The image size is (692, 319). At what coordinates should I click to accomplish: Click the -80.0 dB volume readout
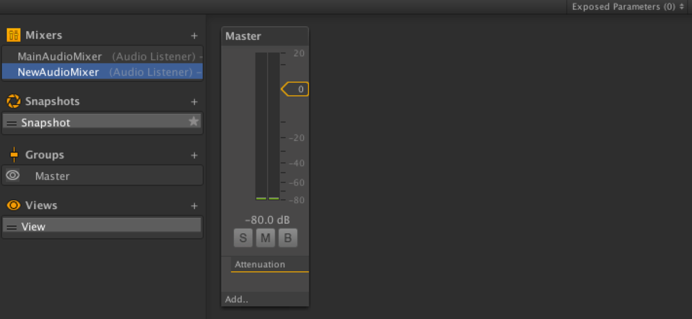[x=268, y=220]
